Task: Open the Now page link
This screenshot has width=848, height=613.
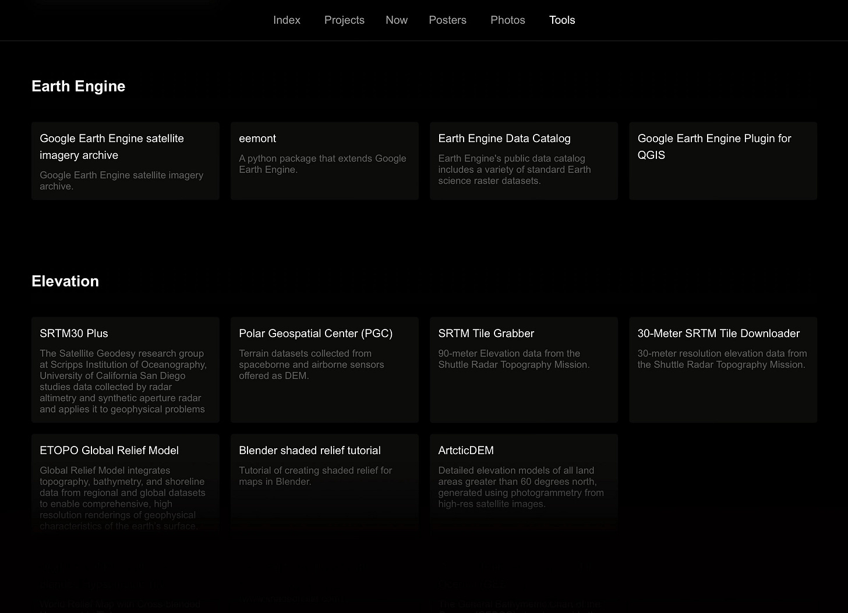Action: (397, 20)
